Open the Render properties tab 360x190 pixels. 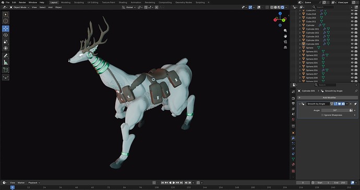click(293, 98)
